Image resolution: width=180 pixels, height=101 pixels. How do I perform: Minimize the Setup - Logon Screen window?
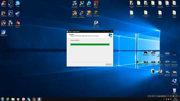pyautogui.click(x=104, y=31)
